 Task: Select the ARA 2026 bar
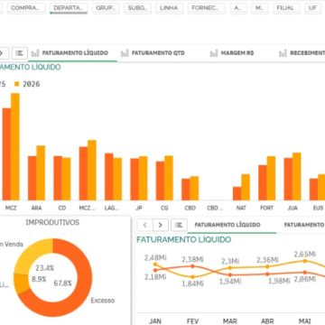tap(41, 172)
